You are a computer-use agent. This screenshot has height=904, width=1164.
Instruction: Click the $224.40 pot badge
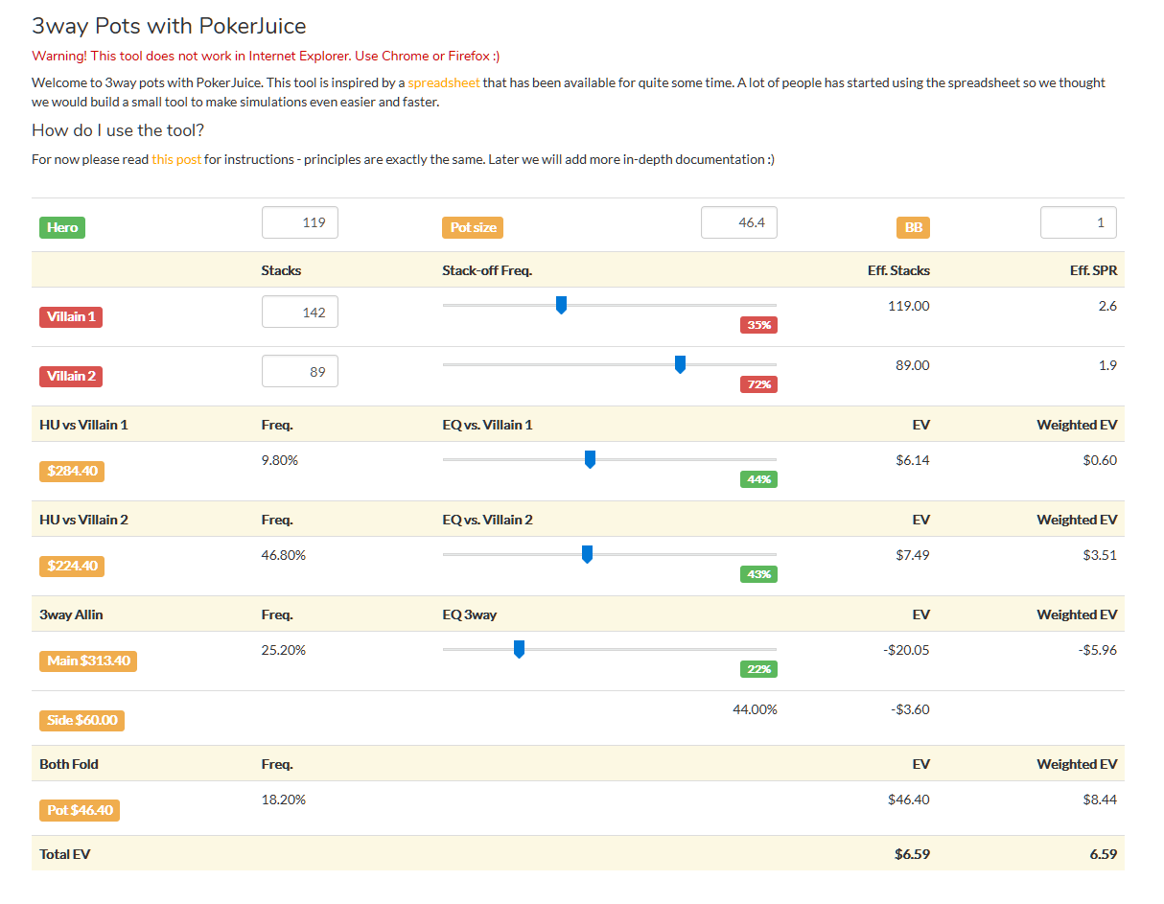tap(72, 566)
